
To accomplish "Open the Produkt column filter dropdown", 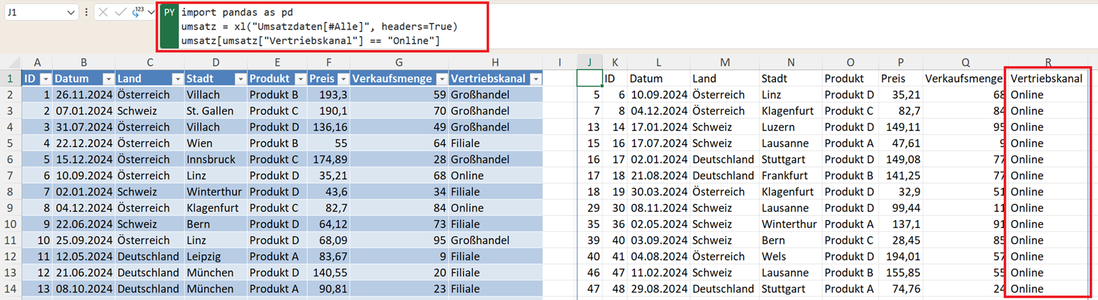I will click(300, 79).
